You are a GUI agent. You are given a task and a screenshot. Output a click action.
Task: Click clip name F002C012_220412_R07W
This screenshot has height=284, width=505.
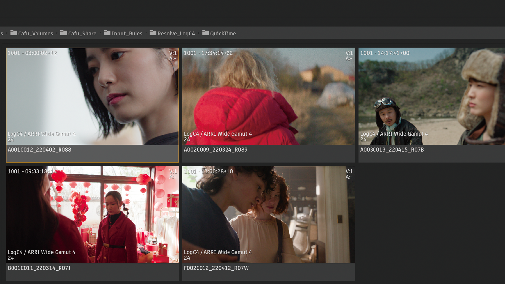pos(216,268)
